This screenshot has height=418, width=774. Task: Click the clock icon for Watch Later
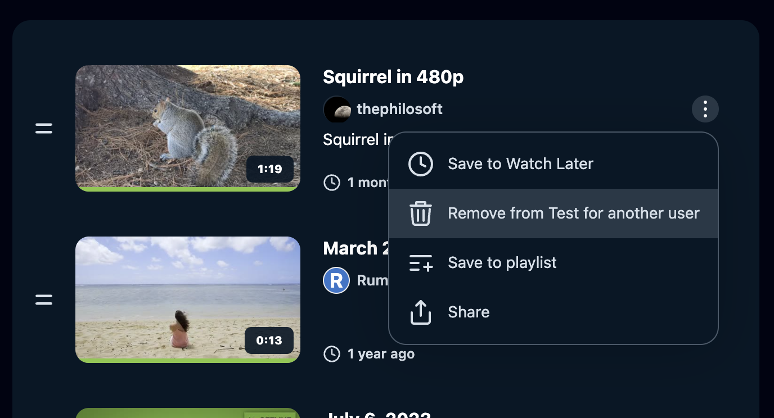tap(420, 164)
